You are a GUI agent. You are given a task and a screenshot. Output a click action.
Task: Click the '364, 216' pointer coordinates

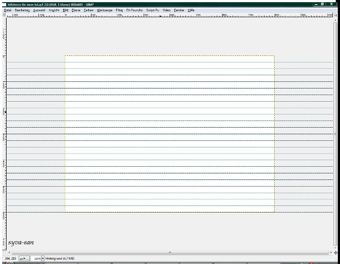click(10, 258)
